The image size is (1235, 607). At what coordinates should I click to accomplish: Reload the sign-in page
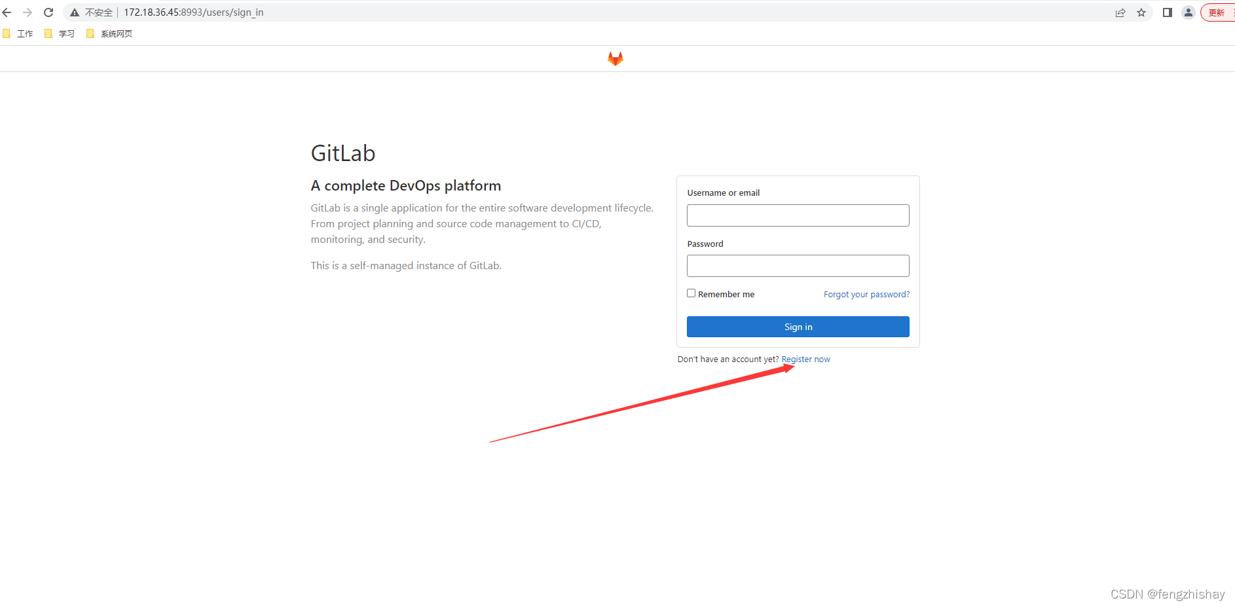[48, 12]
